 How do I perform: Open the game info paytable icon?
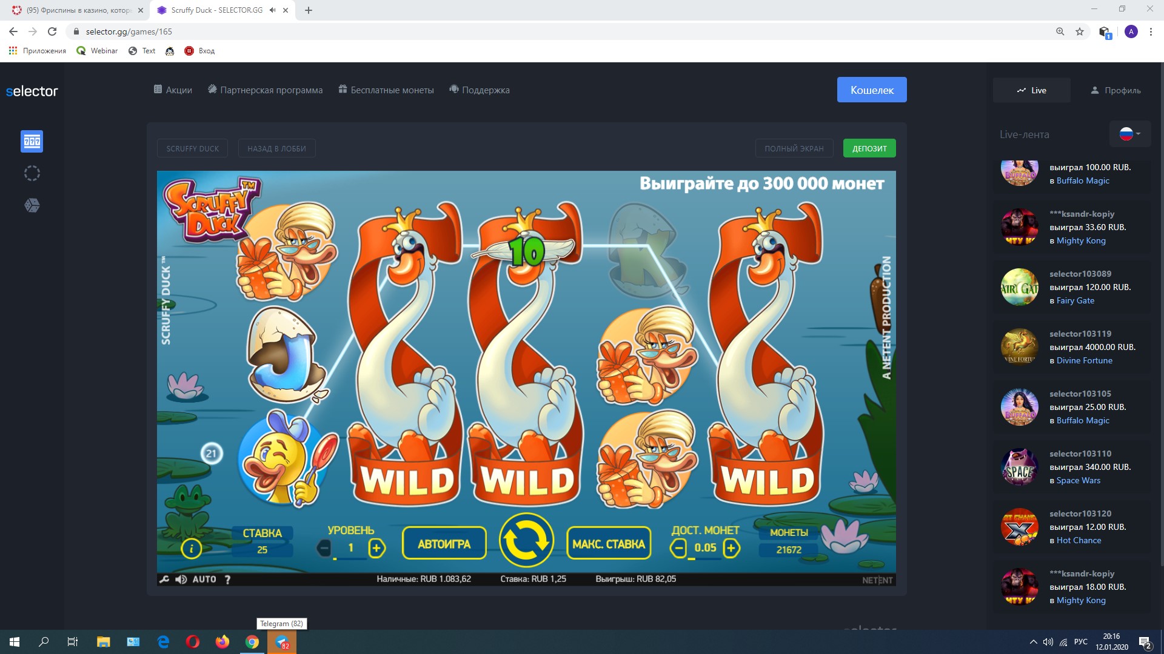click(x=191, y=549)
